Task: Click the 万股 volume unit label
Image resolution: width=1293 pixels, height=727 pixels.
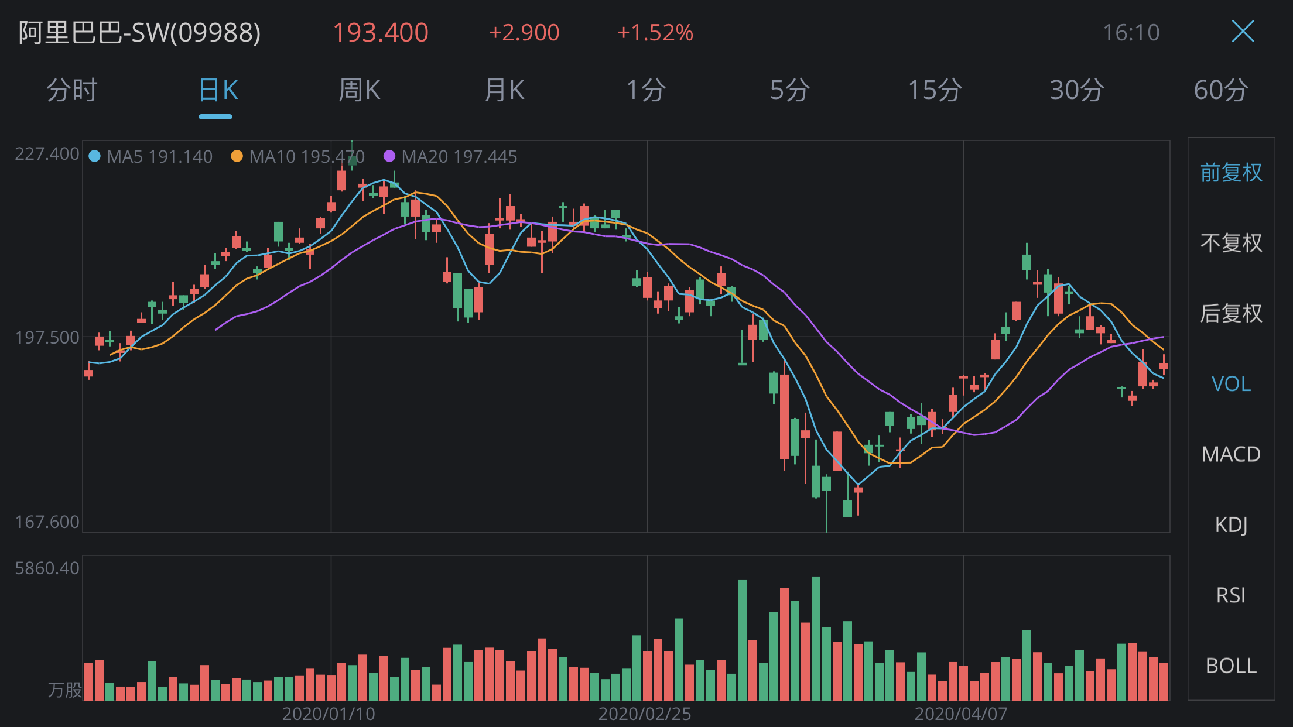Action: click(64, 690)
